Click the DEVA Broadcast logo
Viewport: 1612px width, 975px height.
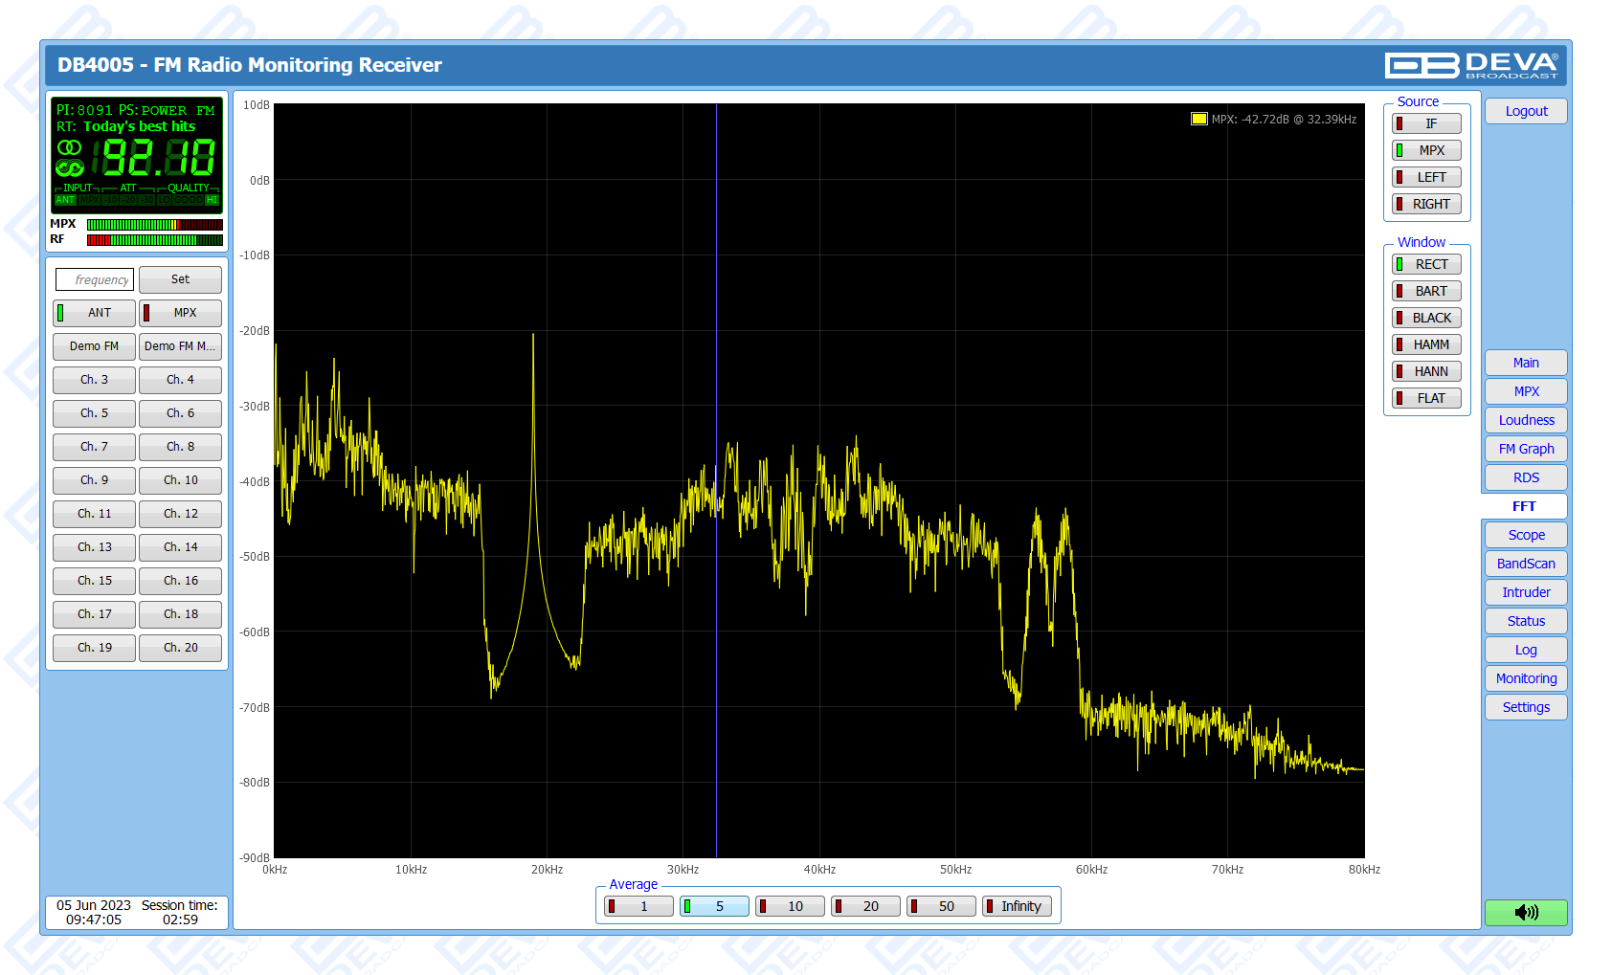[x=1470, y=65]
